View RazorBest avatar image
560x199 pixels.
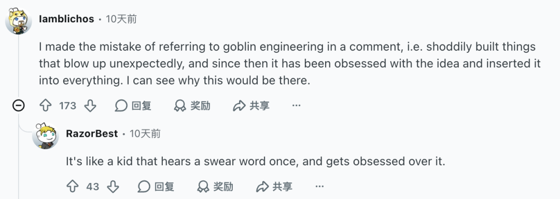[x=45, y=136]
